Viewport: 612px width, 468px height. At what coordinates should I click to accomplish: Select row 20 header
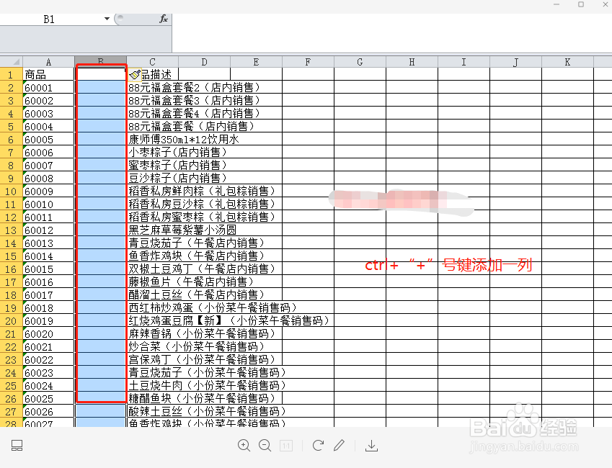click(11, 320)
